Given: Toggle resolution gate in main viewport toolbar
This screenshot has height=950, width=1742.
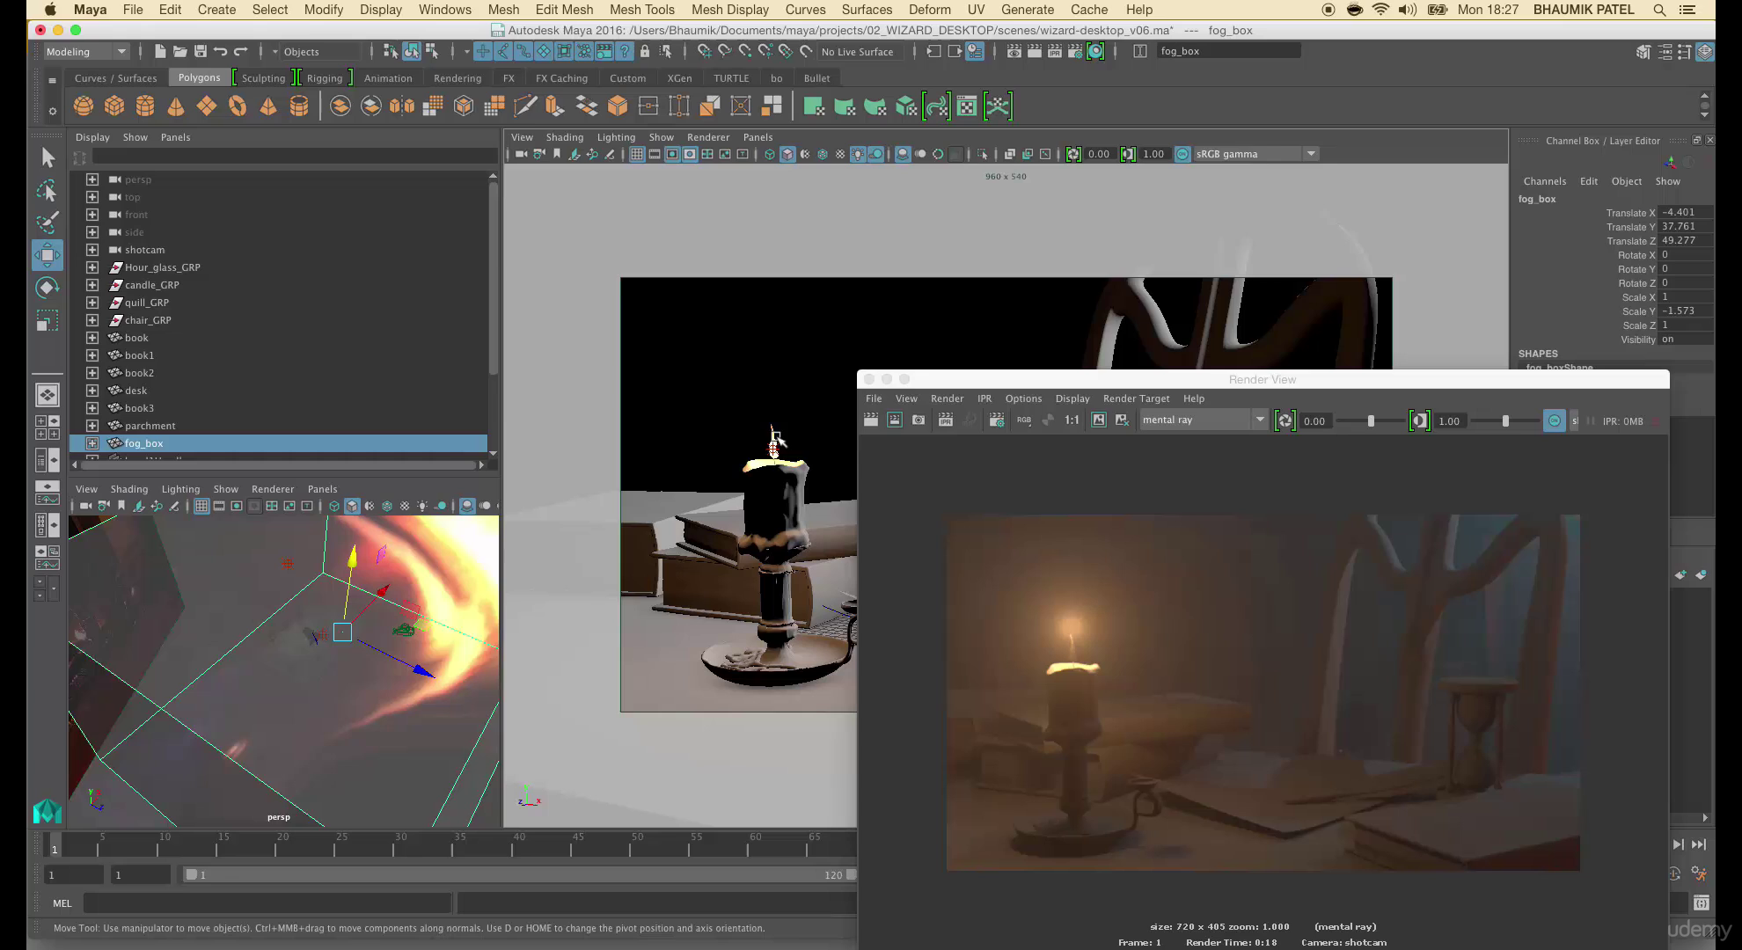Looking at the screenshot, I should [672, 154].
